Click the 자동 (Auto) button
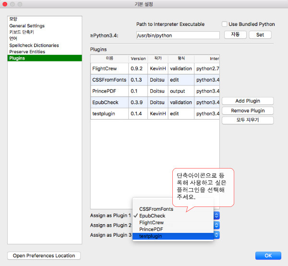 tap(235, 35)
